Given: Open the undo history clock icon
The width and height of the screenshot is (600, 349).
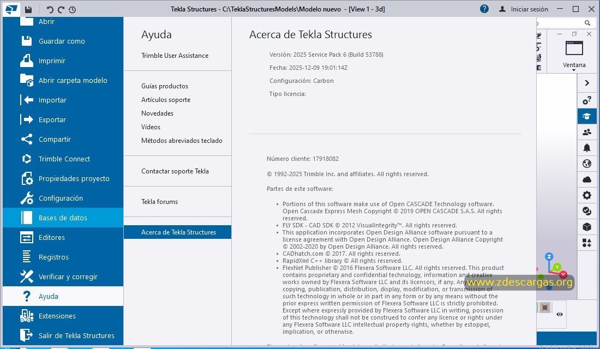Looking at the screenshot, I should tap(72, 10).
